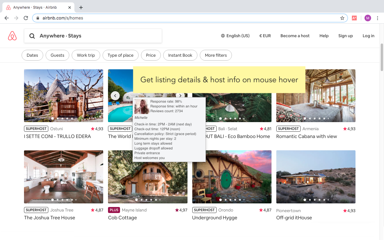Select the third carousel dot on Underground Hygge
Screen dimensions: 384x240
(230, 199)
